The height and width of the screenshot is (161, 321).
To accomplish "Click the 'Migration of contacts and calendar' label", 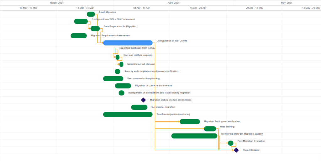I will 154,86.
